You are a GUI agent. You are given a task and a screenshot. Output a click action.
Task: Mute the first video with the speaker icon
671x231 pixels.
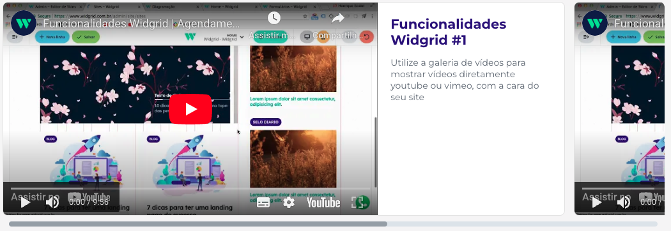pos(52,202)
